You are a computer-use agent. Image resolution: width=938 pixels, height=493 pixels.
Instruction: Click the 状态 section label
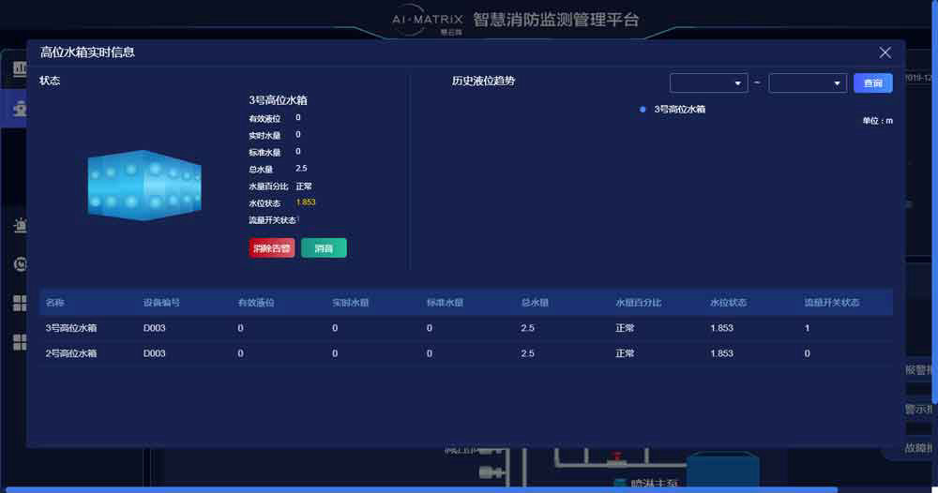(50, 81)
